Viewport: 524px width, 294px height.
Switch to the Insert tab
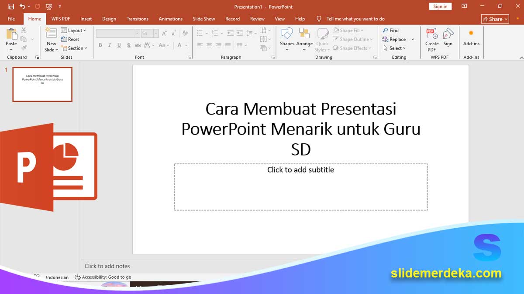86,19
